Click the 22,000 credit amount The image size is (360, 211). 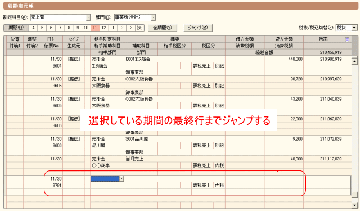tap(296, 119)
